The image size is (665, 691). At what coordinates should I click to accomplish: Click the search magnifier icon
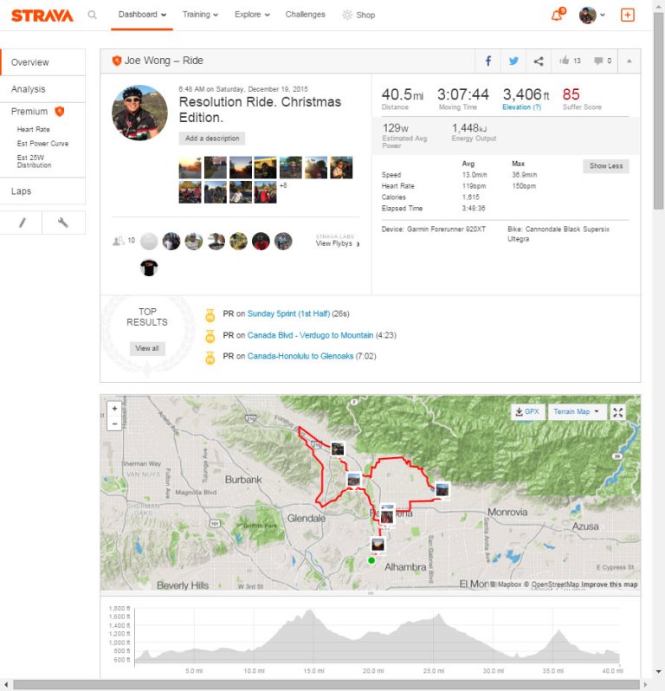point(93,15)
